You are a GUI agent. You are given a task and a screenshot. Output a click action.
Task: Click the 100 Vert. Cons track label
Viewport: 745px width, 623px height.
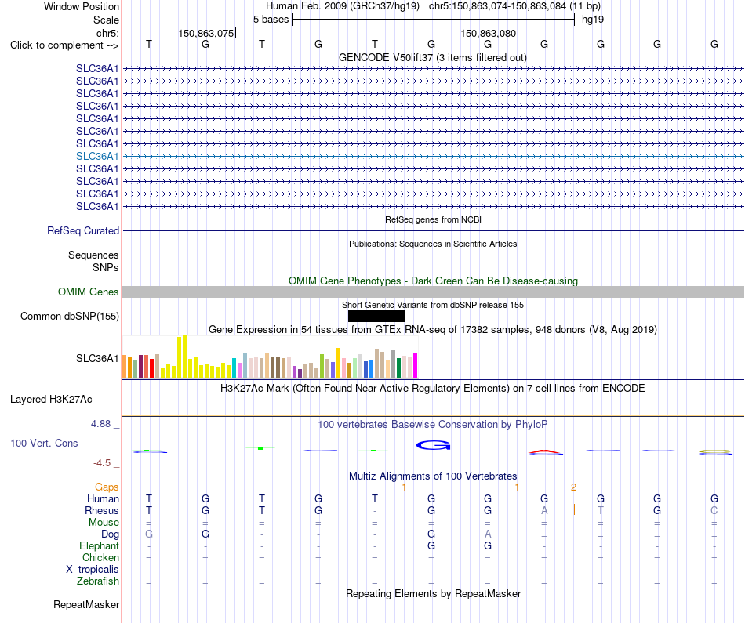[44, 443]
